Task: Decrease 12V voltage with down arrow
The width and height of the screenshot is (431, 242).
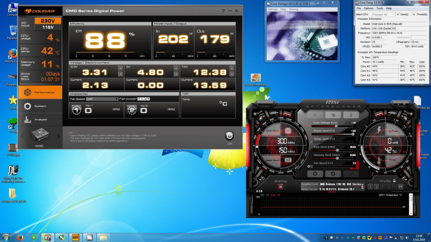Action: 232,74
